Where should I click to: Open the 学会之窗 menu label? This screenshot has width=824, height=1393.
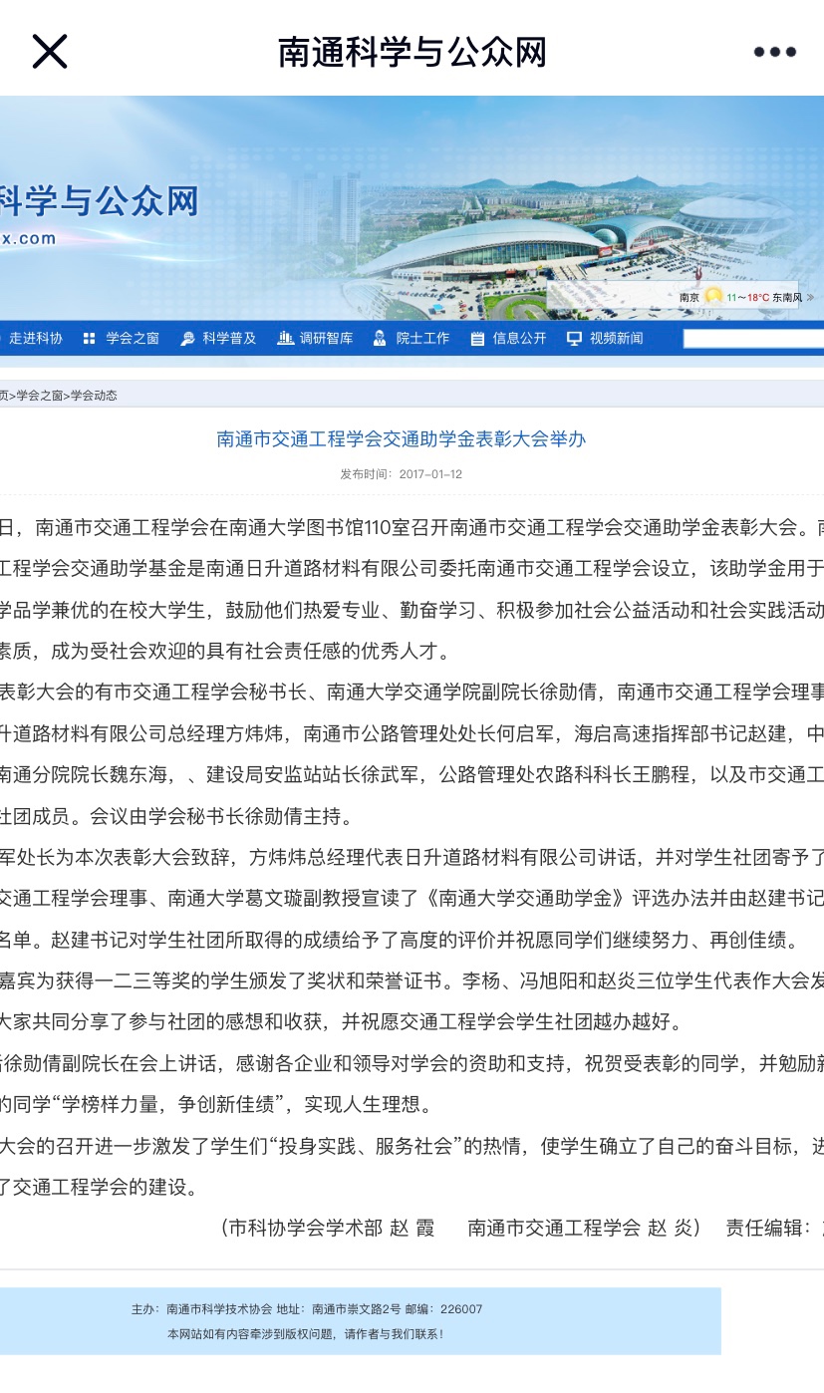(x=134, y=339)
